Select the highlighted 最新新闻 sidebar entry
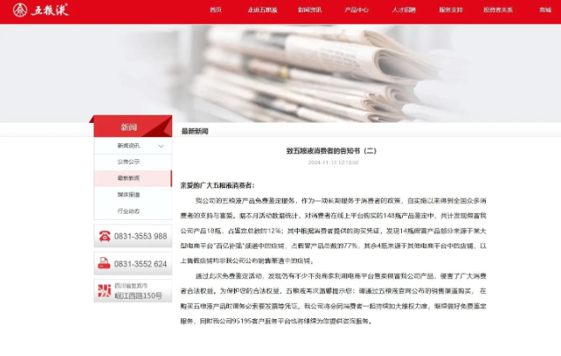Screen dimensions: 561x356 133,178
